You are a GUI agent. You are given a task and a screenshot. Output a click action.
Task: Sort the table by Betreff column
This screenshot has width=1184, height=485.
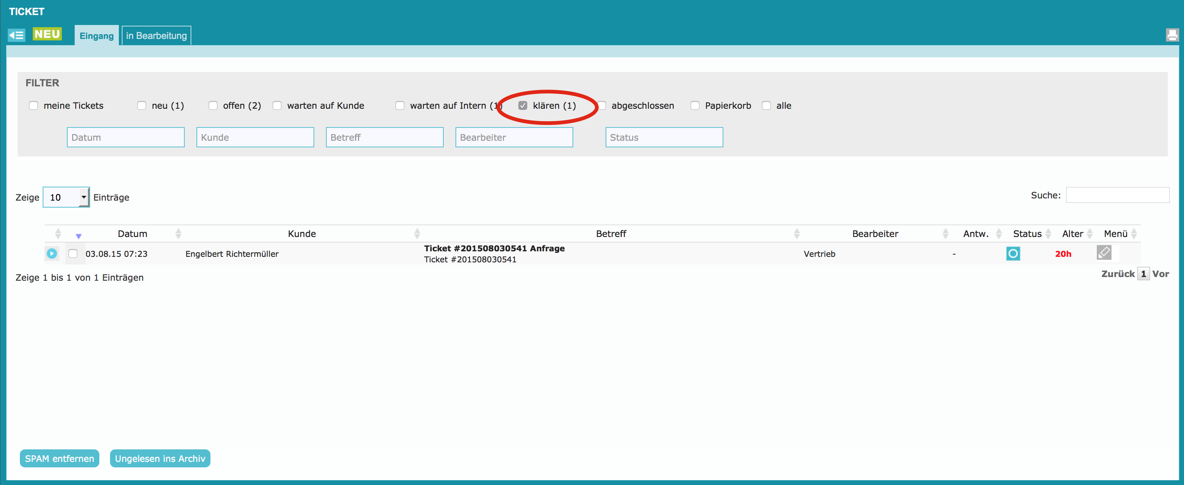611,234
